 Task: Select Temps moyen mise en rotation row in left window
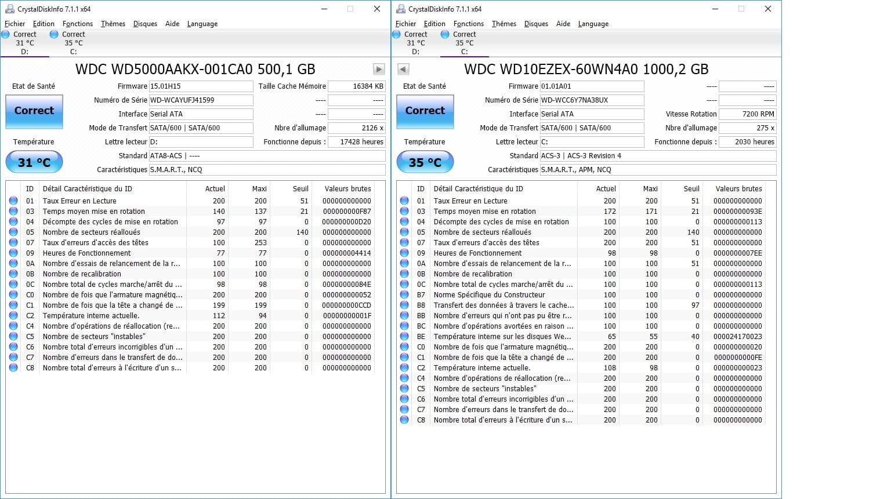(x=190, y=212)
